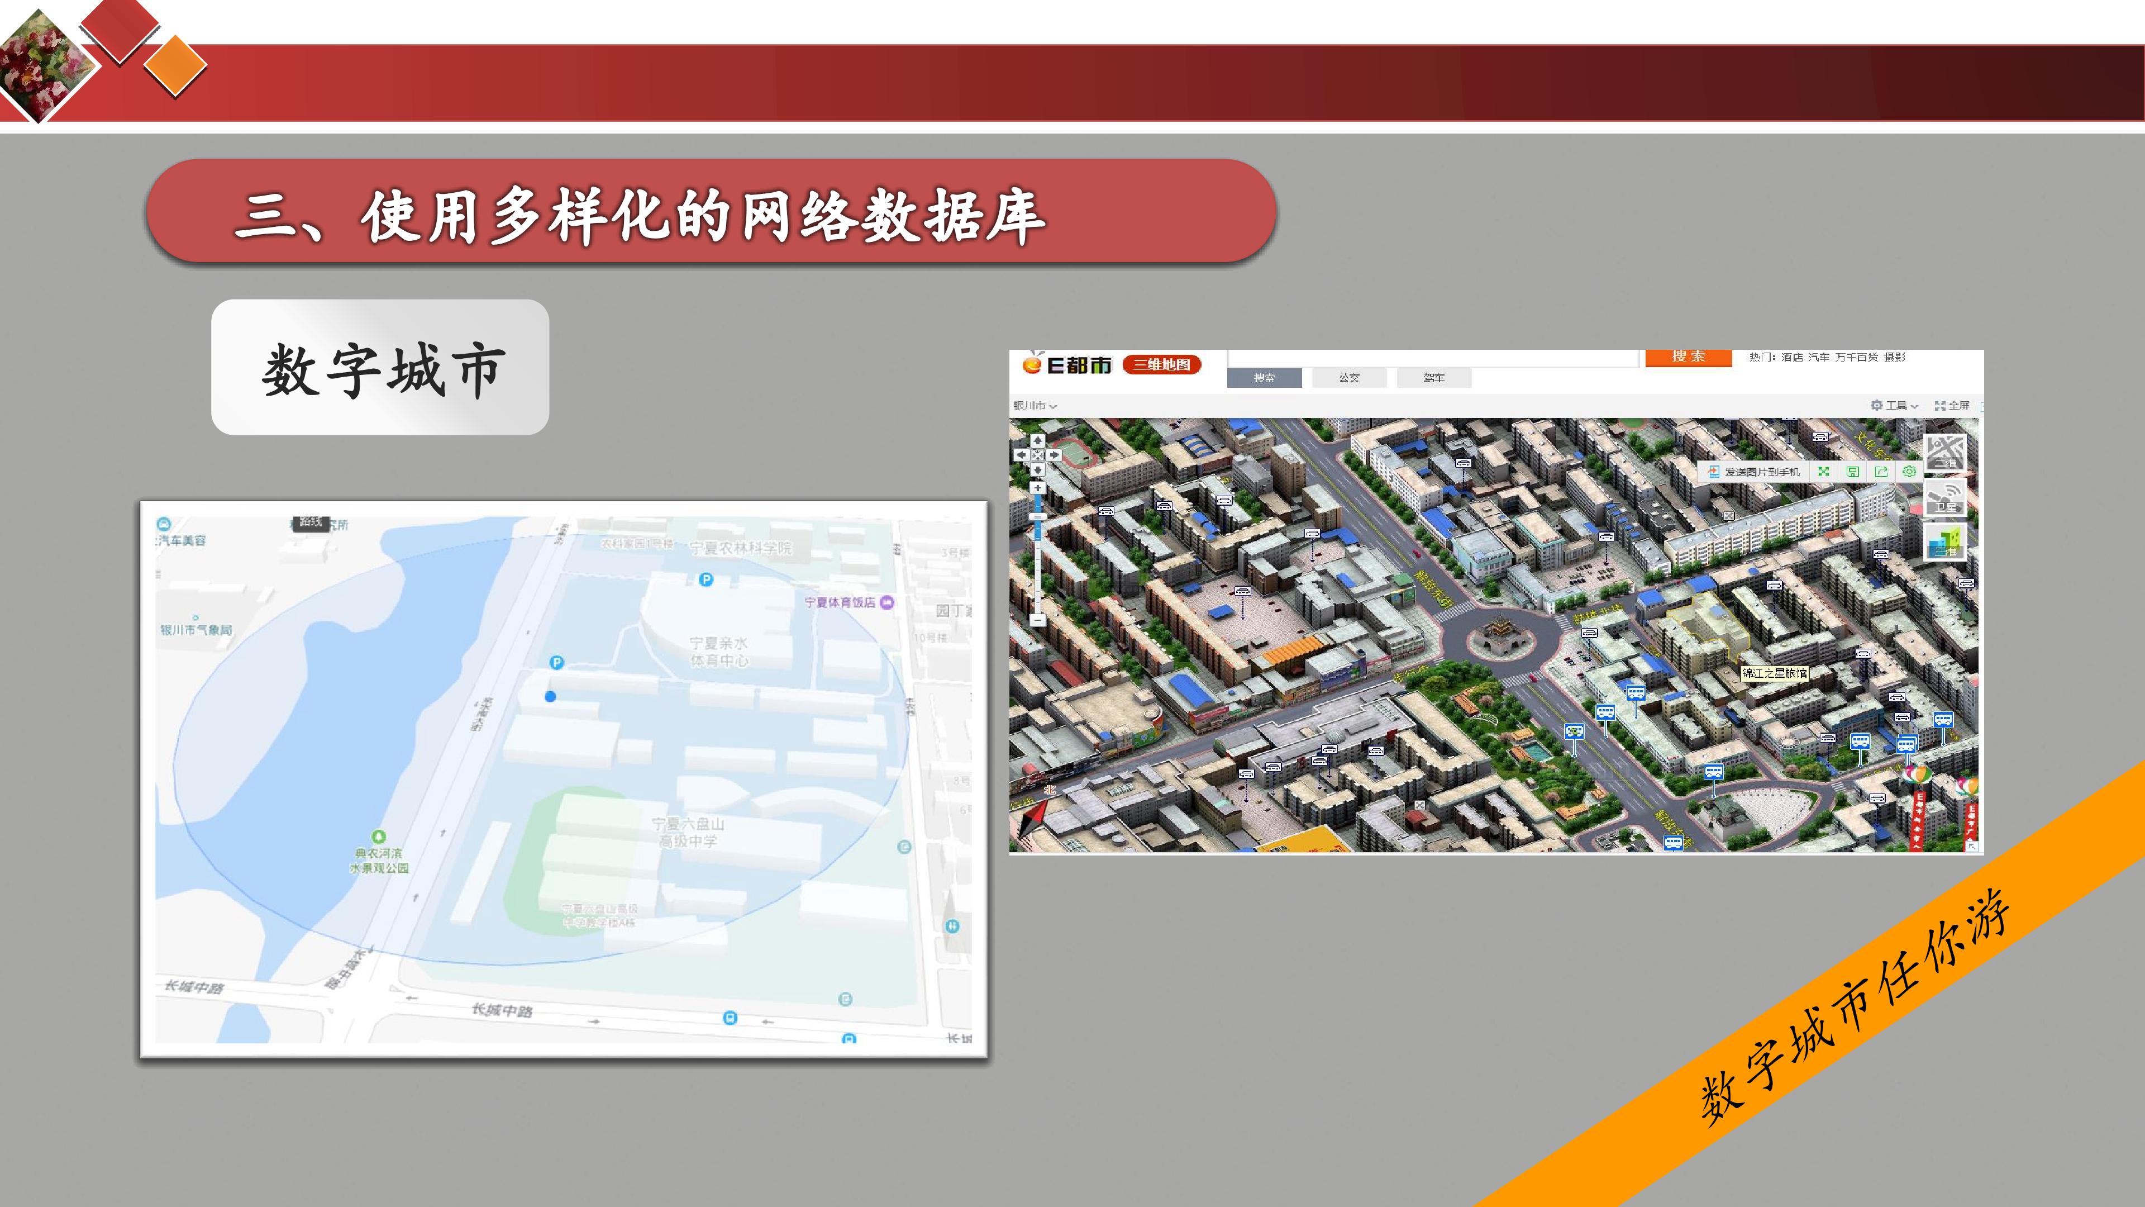This screenshot has width=2145, height=1207.
Task: Click the green fullscreen arrows icon
Action: pos(1824,472)
